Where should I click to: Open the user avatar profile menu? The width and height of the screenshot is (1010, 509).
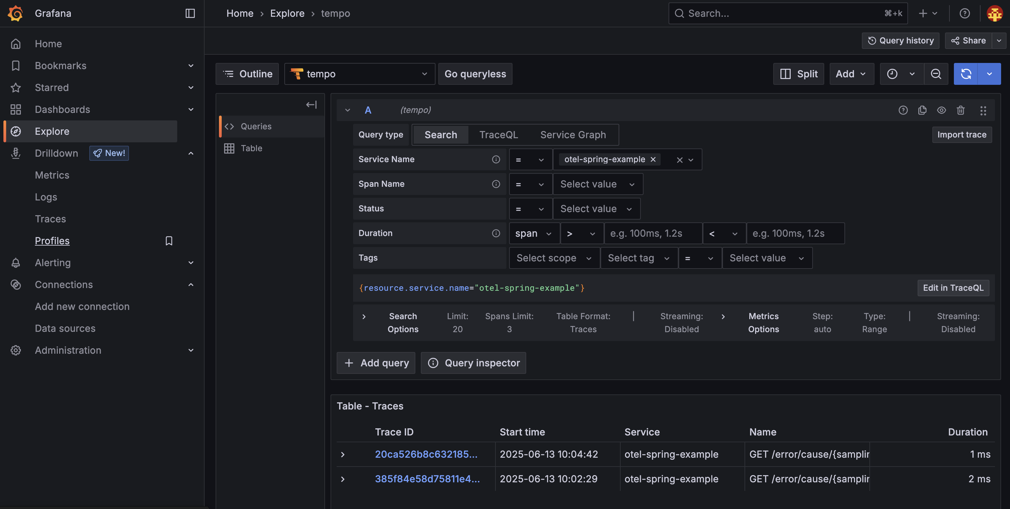point(995,13)
